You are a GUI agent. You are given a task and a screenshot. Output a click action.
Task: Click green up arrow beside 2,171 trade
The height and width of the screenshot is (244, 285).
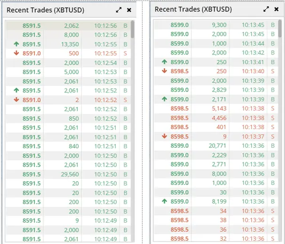164,99
